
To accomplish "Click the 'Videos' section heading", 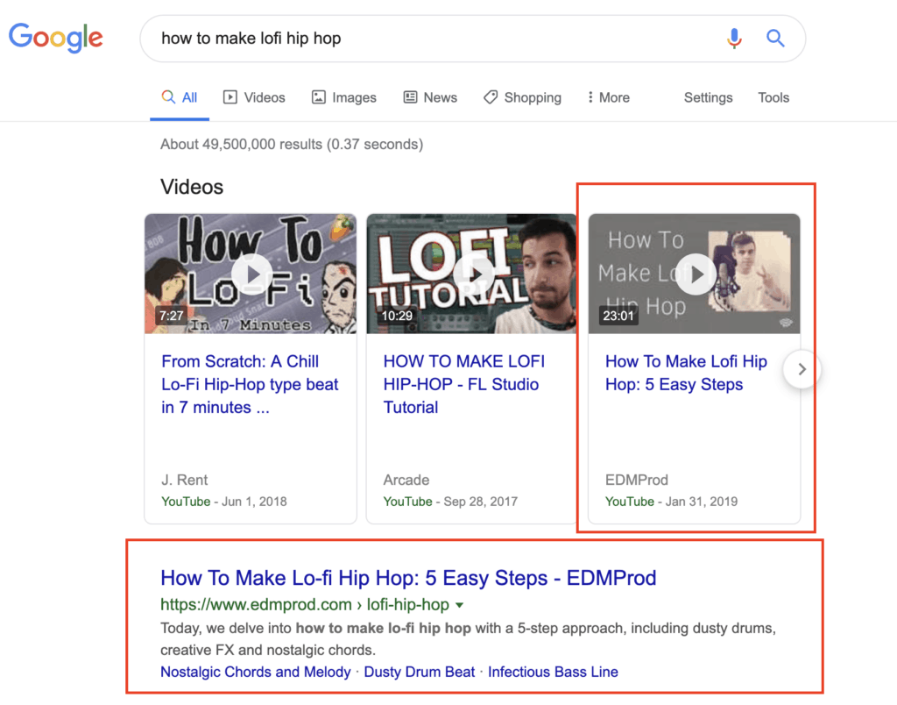I will pos(192,187).
